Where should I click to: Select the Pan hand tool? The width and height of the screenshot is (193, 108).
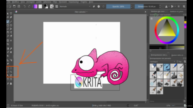[11, 84]
